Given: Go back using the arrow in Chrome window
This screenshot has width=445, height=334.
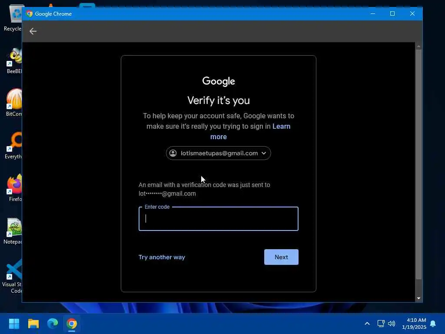Looking at the screenshot, I should tap(33, 31).
